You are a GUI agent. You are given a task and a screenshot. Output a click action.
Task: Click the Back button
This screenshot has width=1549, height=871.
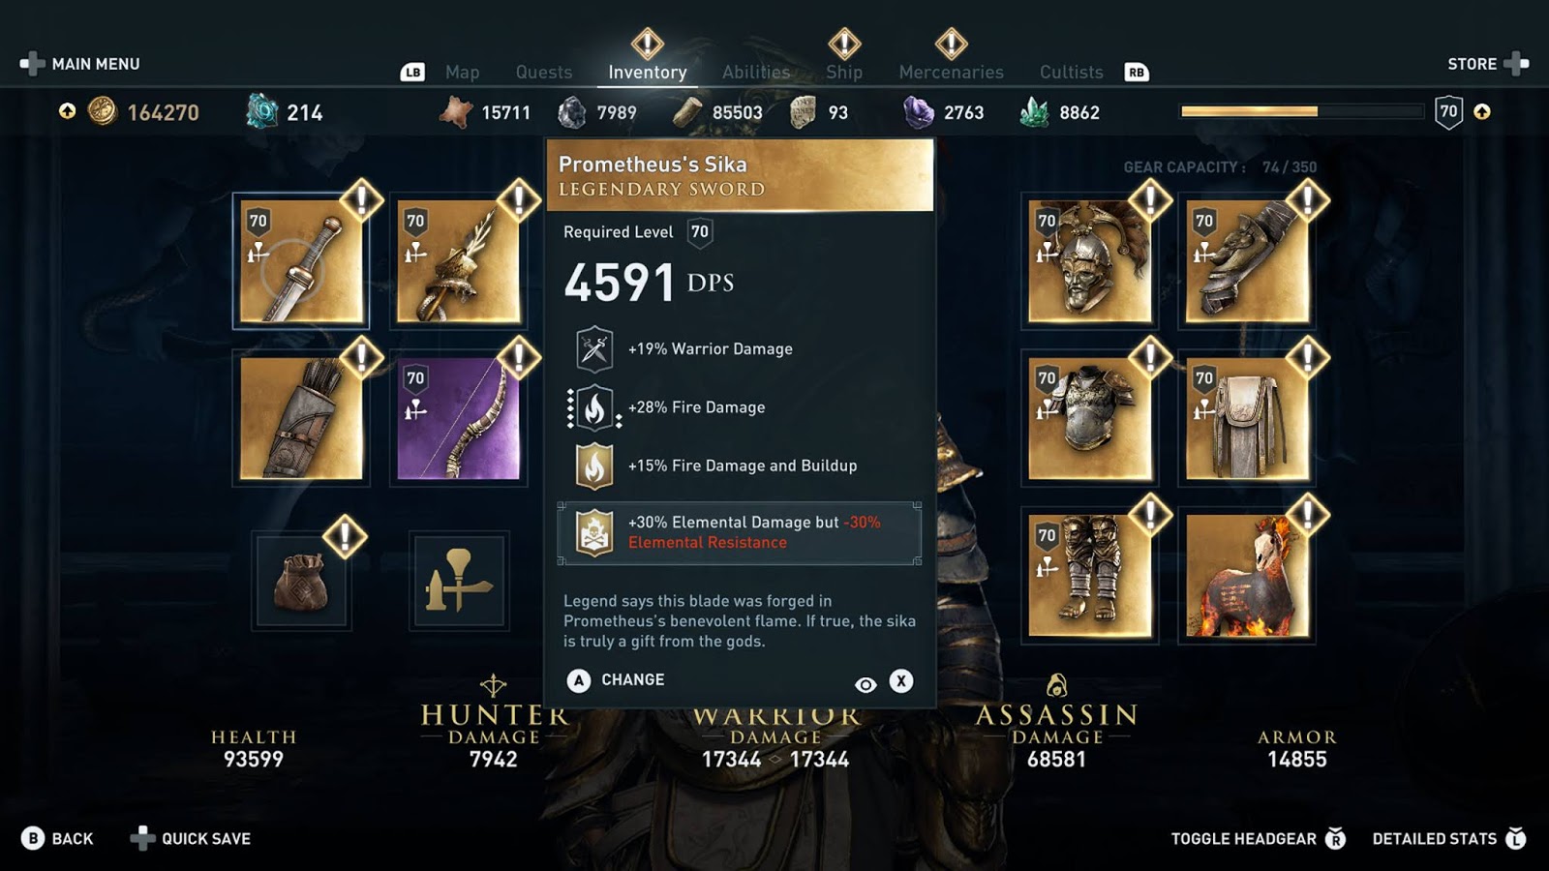(58, 838)
